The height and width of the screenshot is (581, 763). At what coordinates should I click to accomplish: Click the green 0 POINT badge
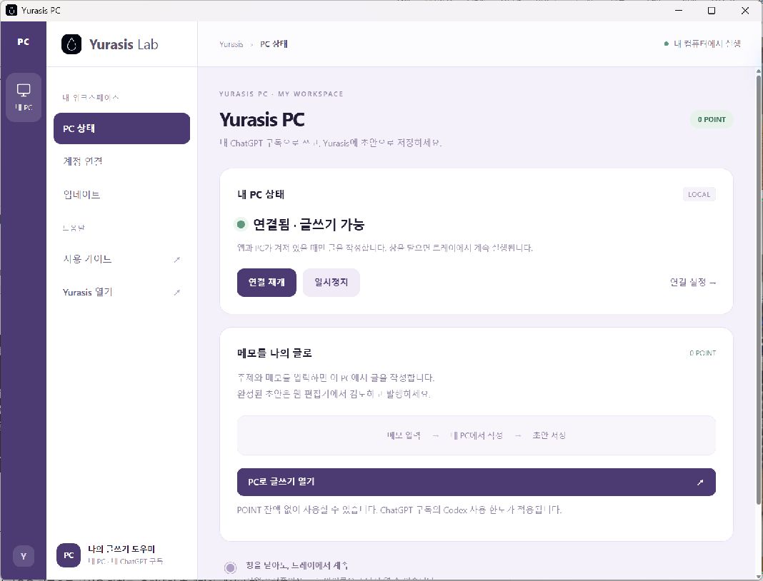click(712, 120)
